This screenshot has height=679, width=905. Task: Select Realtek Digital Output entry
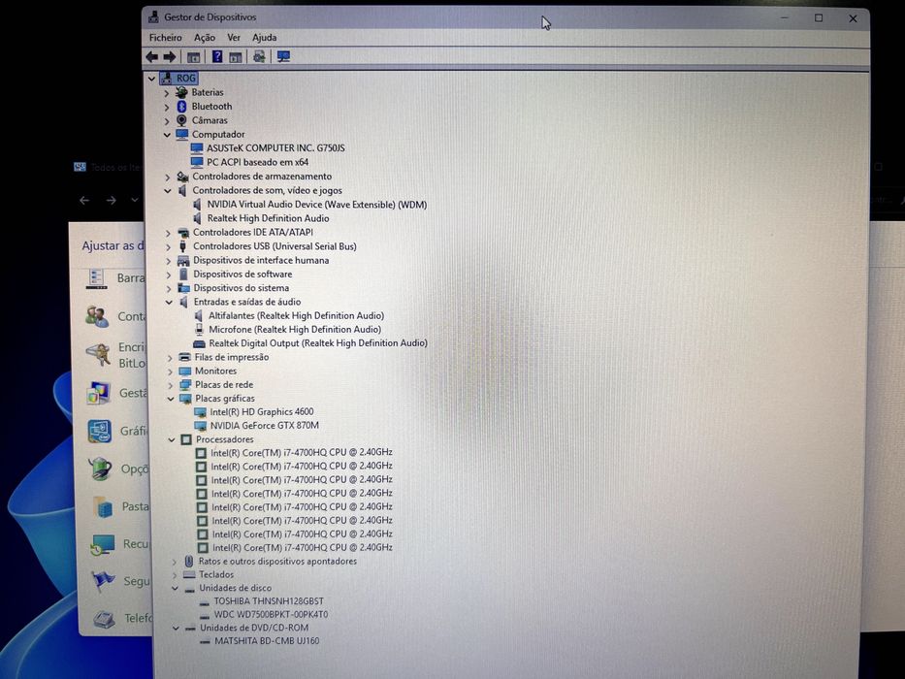click(x=318, y=343)
